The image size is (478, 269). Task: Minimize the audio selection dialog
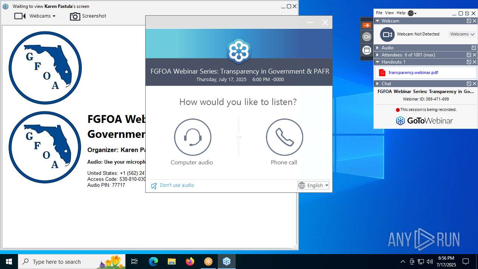point(310,22)
